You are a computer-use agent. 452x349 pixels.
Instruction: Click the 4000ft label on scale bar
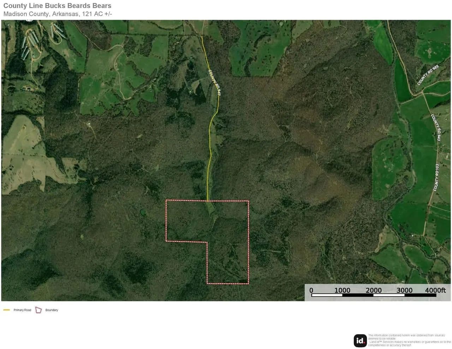(435, 290)
